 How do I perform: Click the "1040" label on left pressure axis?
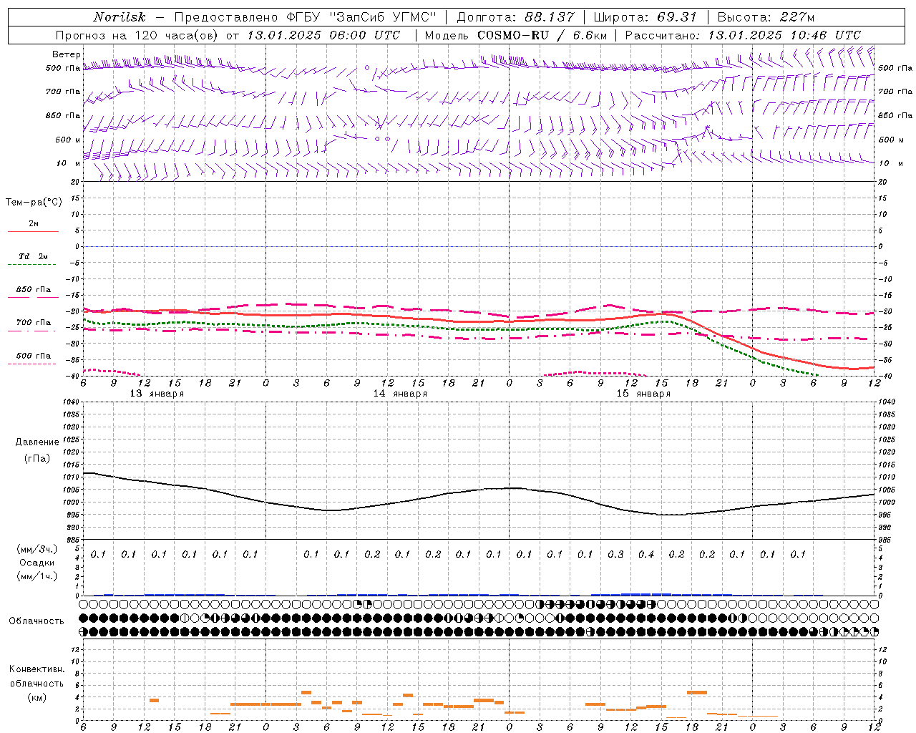tap(69, 402)
